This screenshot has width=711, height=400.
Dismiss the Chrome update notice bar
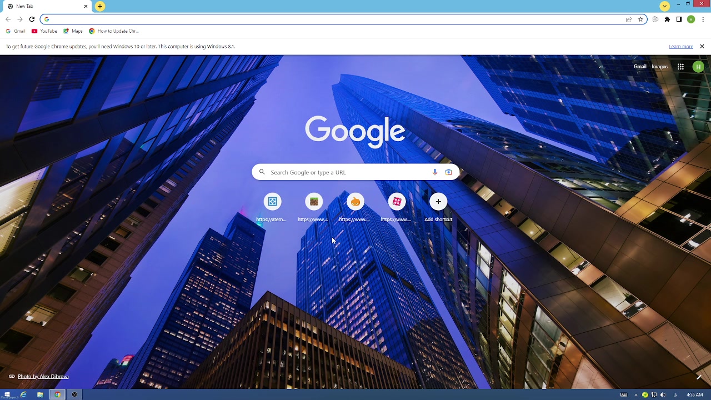point(702,47)
